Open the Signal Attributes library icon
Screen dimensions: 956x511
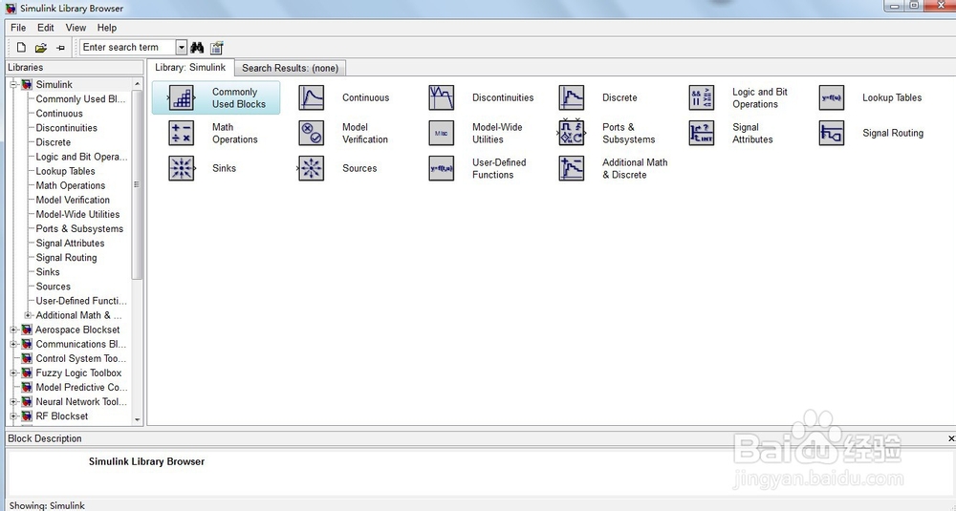click(701, 133)
